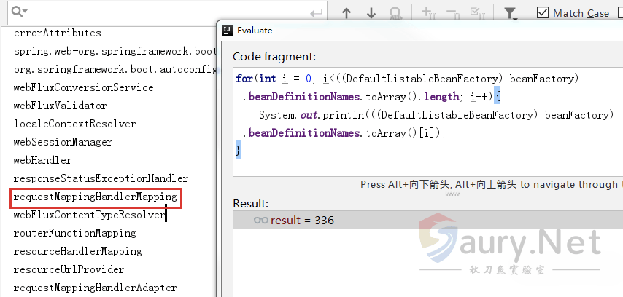Open the search filter funnel dropdown
This screenshot has height=297, width=623.
[x=511, y=13]
